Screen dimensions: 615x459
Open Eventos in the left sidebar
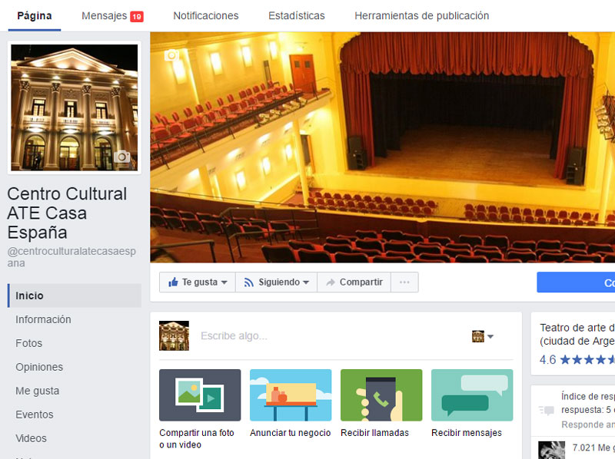click(x=35, y=414)
